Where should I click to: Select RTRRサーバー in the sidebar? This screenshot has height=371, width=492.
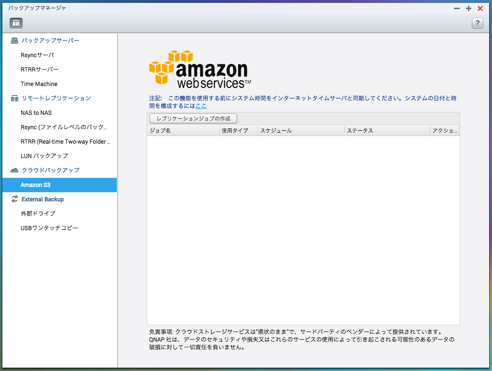click(x=39, y=70)
